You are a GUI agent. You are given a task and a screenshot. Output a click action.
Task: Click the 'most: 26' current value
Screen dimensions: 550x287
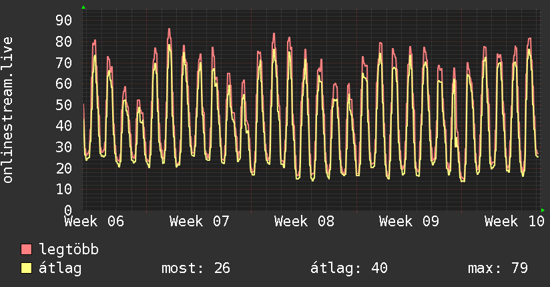pyautogui.click(x=196, y=268)
